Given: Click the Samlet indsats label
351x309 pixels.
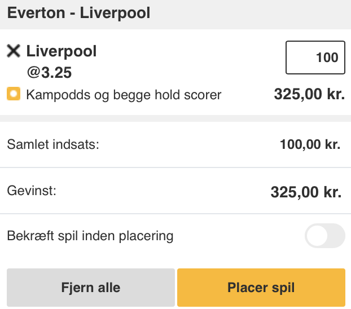Looking at the screenshot, I should 53,144.
